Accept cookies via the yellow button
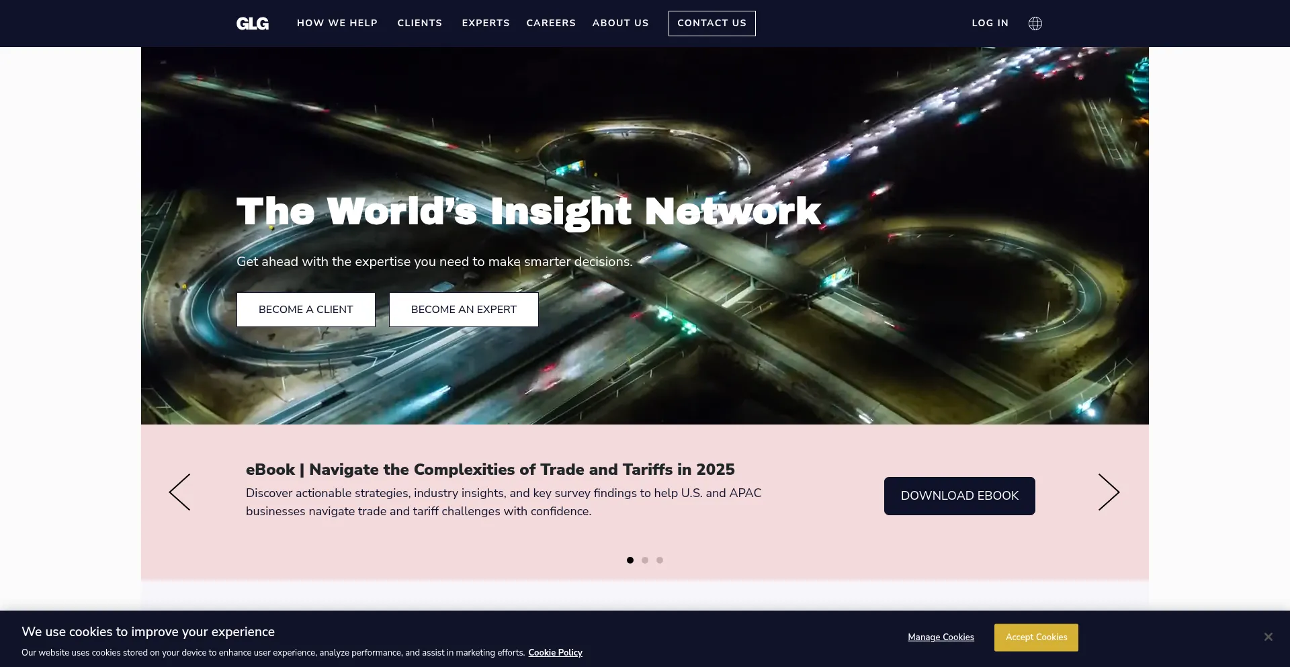This screenshot has width=1290, height=667. 1036,637
